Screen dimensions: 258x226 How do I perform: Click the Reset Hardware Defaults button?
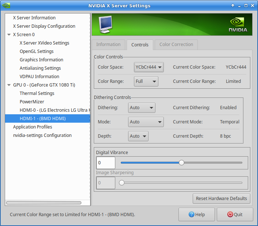coord(222,199)
